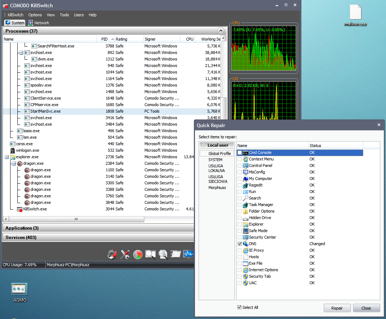Click the blue monitor graph icon
The image size is (386, 319).
(x=188, y=255)
